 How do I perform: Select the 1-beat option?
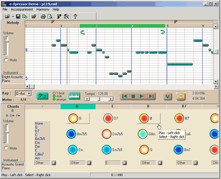click(54, 93)
